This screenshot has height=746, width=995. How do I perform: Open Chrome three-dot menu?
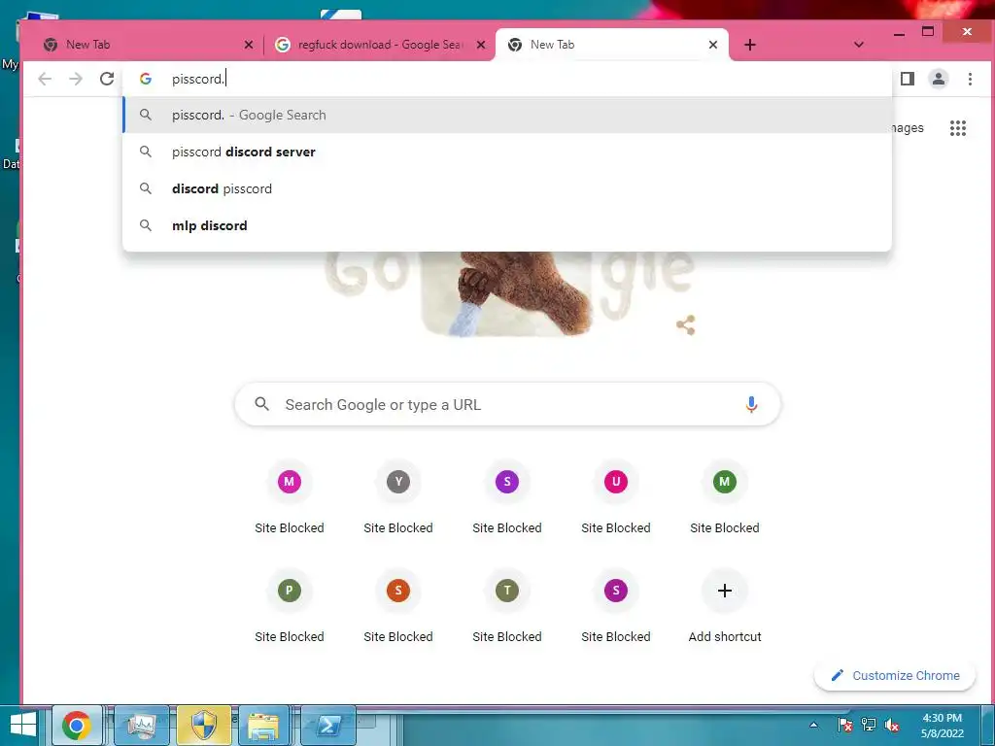tap(970, 79)
